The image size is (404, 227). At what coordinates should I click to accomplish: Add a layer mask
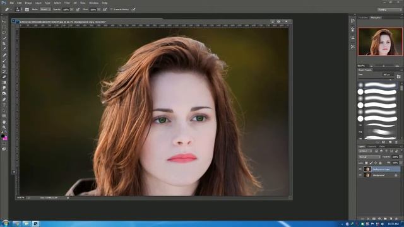click(x=374, y=219)
